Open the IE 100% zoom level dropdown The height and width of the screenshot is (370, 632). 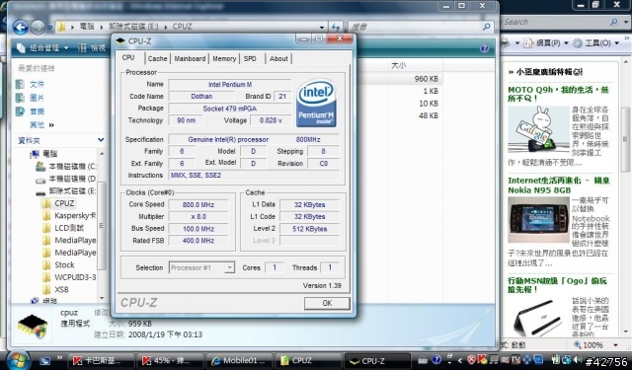click(x=615, y=345)
